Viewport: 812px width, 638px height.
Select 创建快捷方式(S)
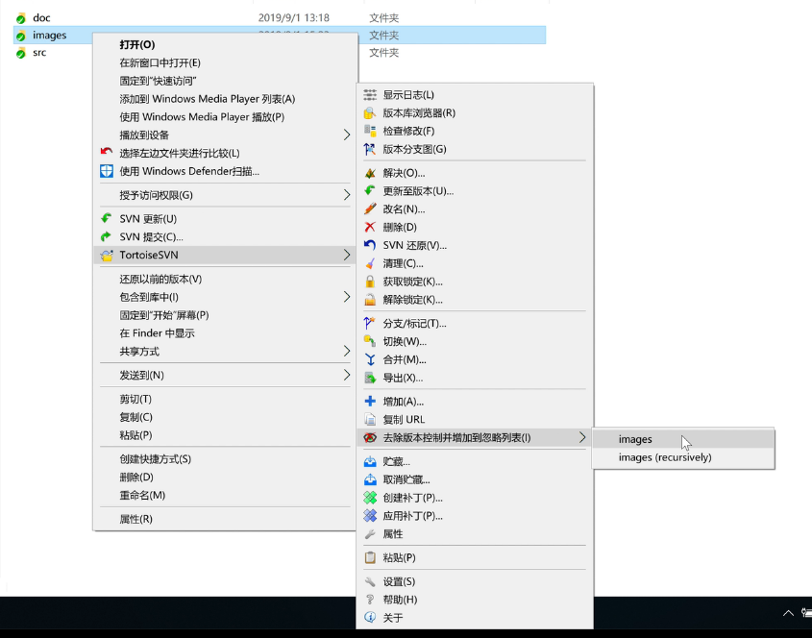tap(225, 459)
